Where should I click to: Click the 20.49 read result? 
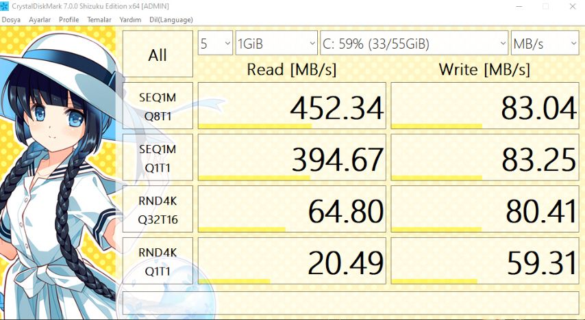click(x=292, y=261)
